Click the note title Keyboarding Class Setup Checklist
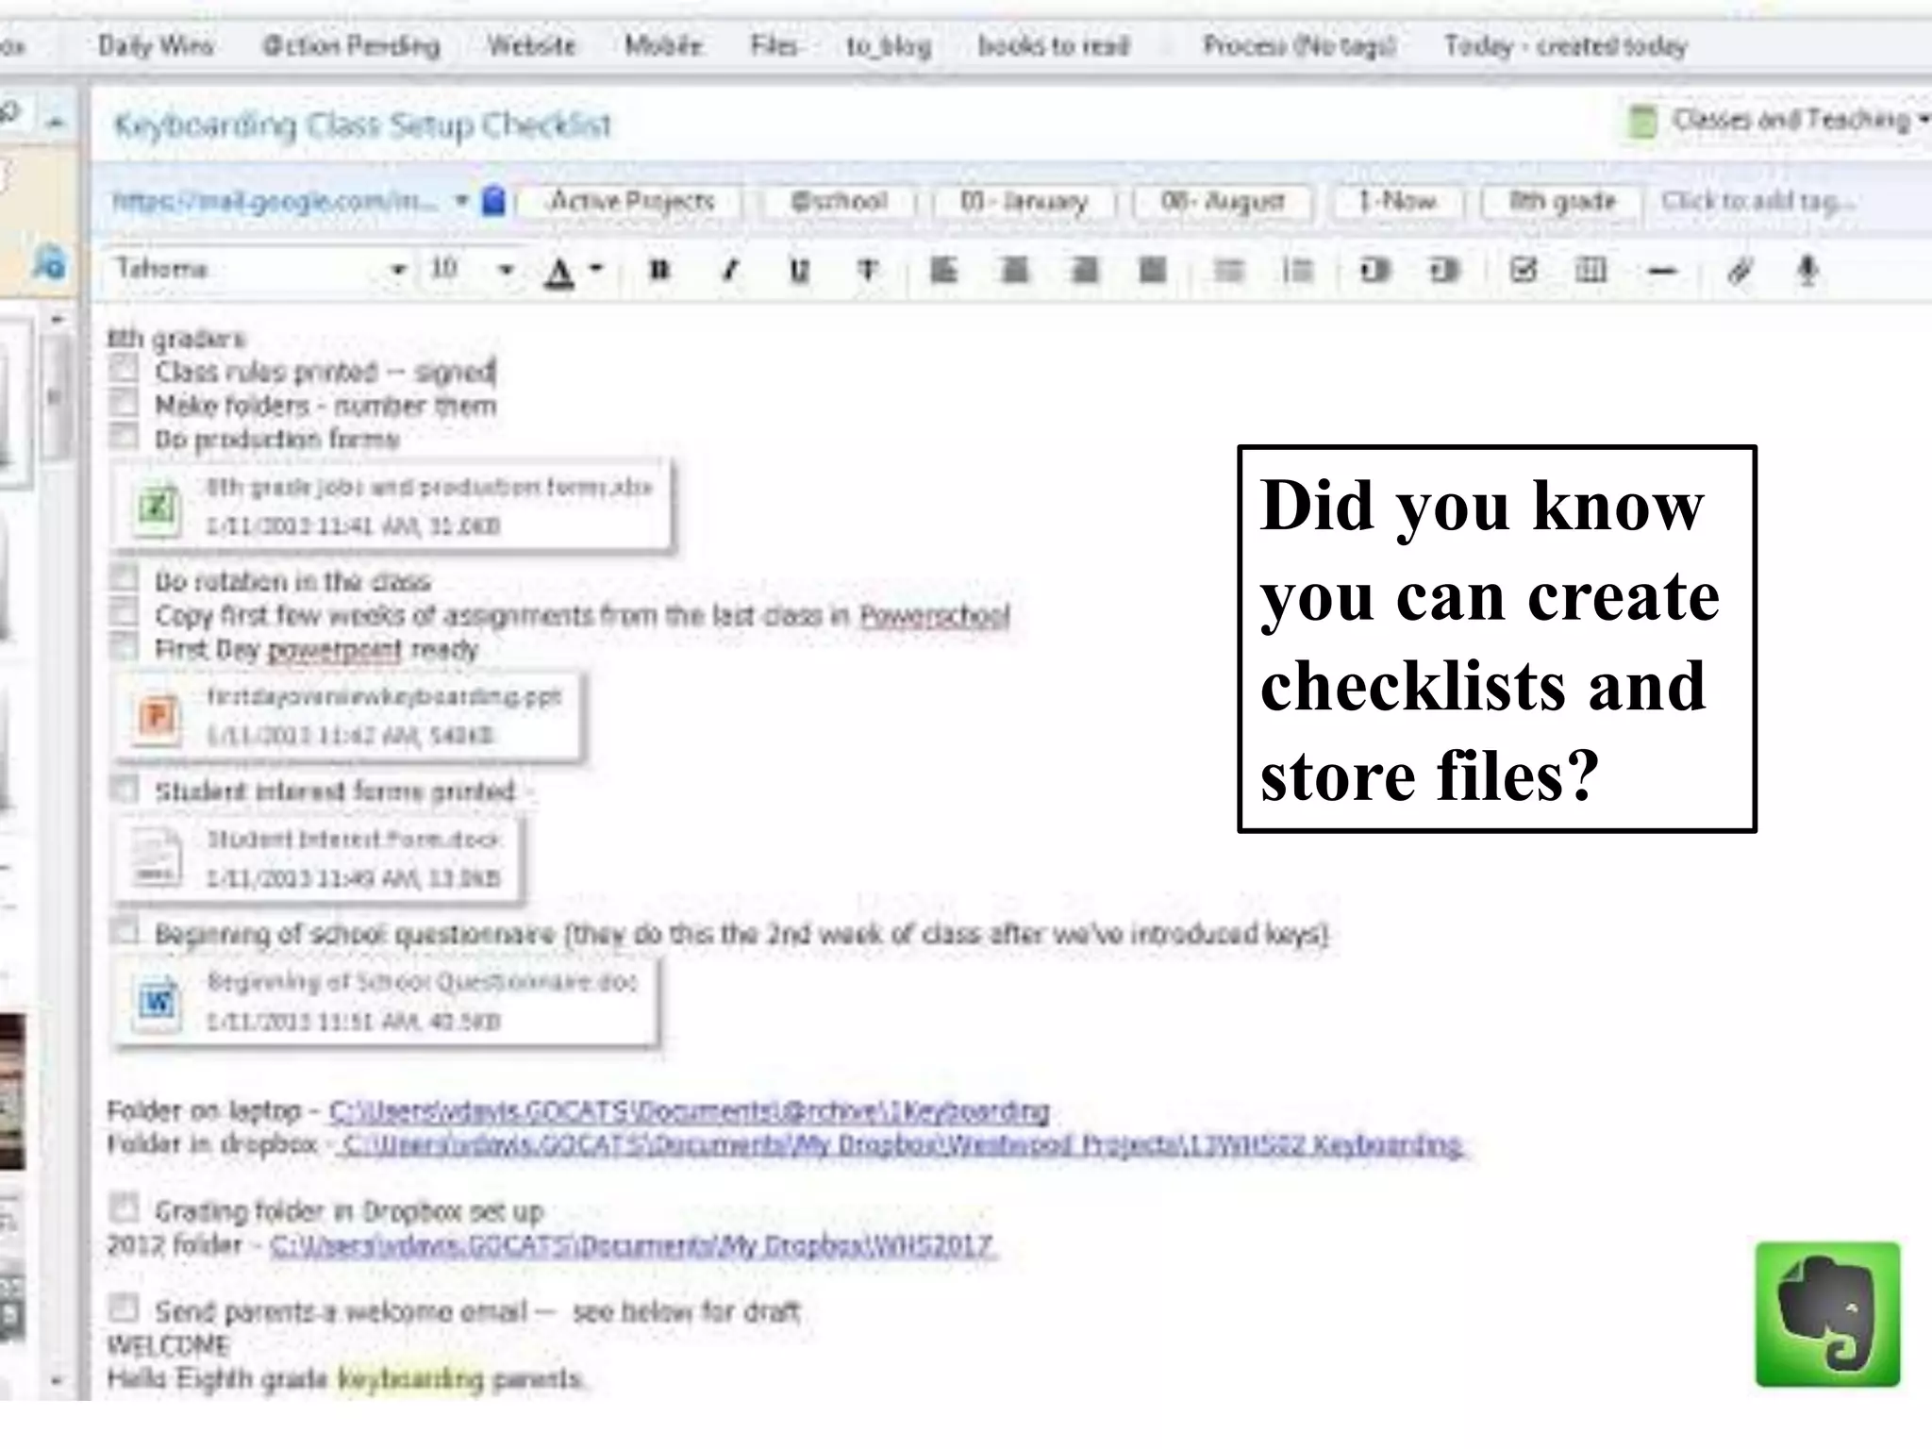 pyautogui.click(x=362, y=125)
